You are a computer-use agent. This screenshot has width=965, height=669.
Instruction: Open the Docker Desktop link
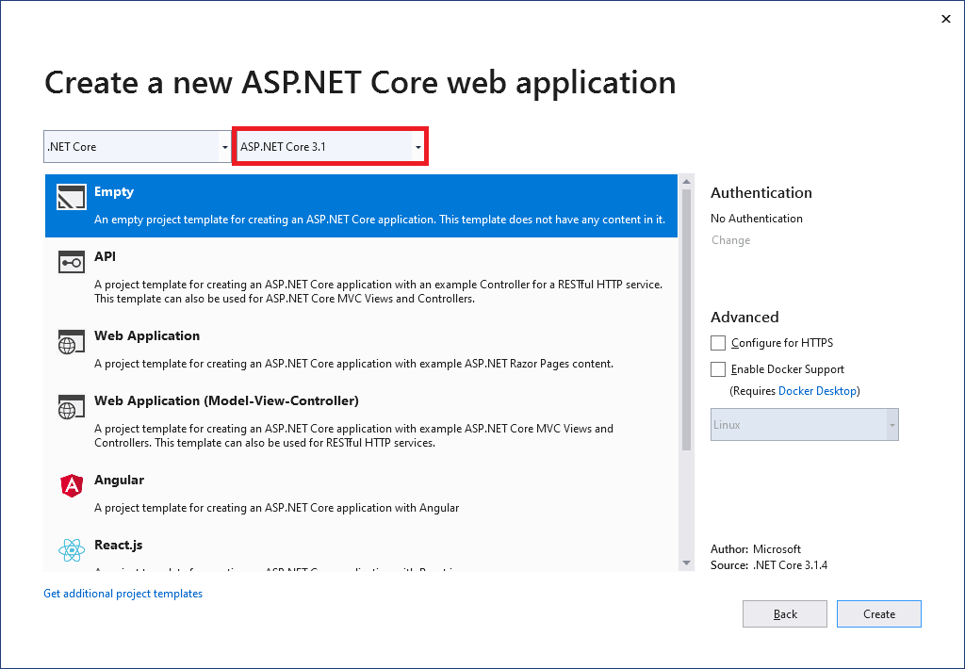pos(817,391)
